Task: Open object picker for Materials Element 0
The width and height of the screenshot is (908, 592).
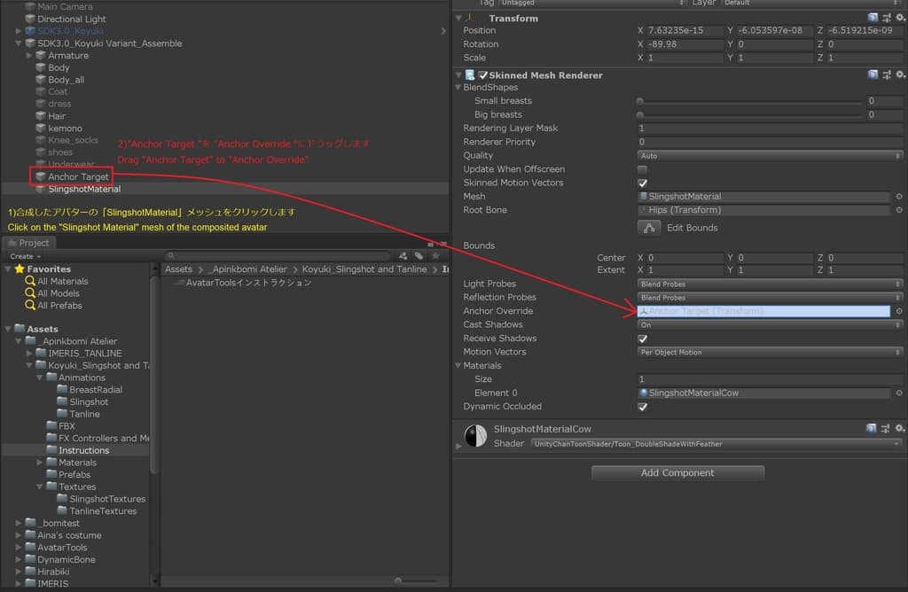Action: coord(899,393)
